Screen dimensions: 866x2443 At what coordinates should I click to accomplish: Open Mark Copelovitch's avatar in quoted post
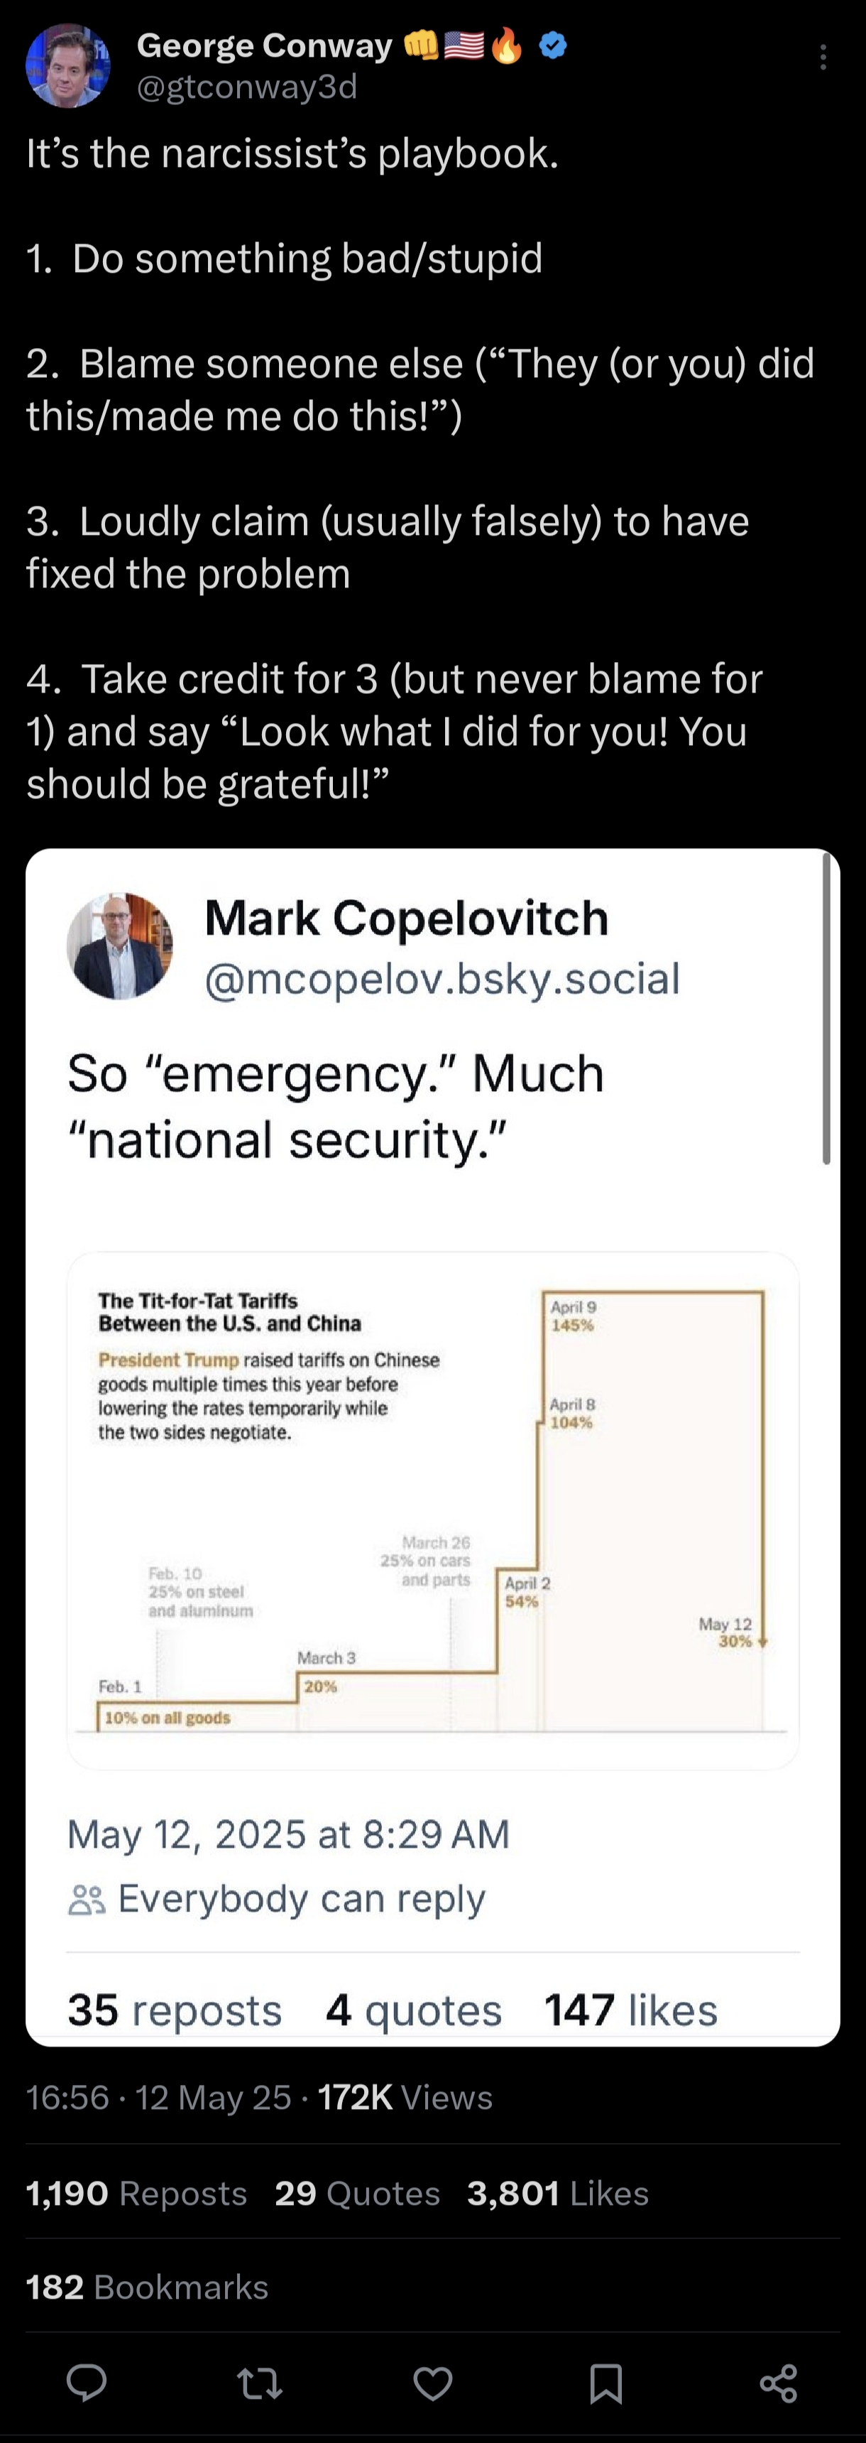(x=119, y=946)
